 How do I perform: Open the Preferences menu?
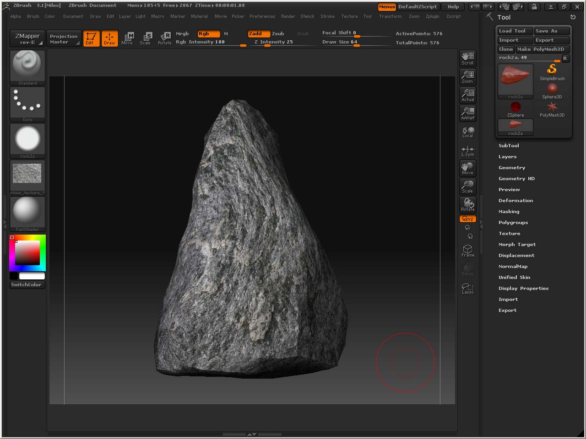tap(262, 16)
